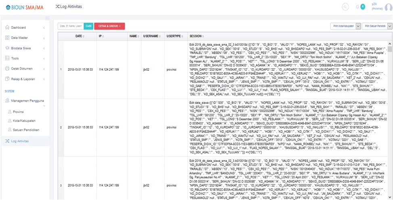Screen dimensions: 393x200
Task: Click the SISTEM section heading
Action: [10, 91]
